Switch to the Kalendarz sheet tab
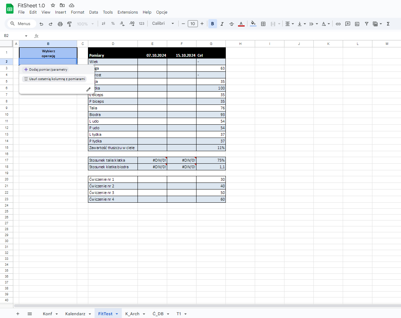401x318 pixels. 75,314
